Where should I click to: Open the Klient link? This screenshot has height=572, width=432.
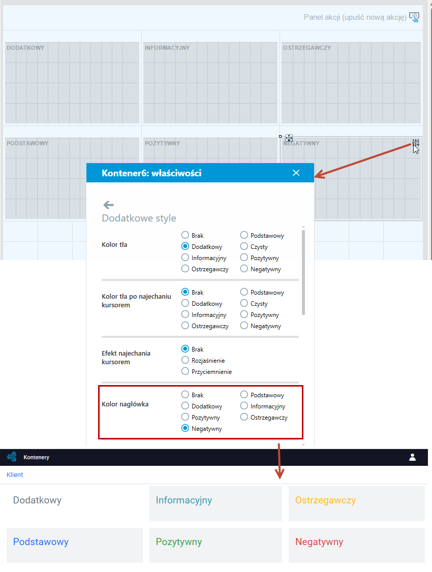(15, 474)
